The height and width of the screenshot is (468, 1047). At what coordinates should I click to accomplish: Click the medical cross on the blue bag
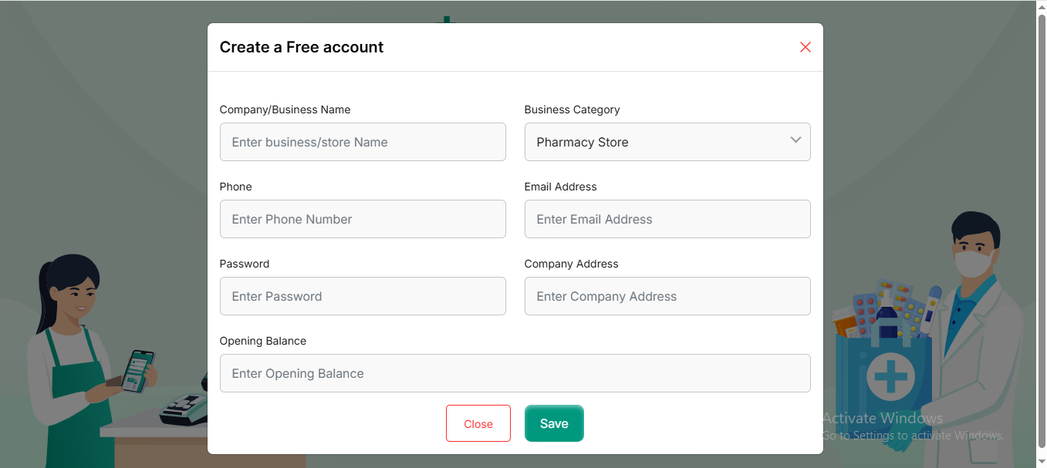pyautogui.click(x=890, y=377)
